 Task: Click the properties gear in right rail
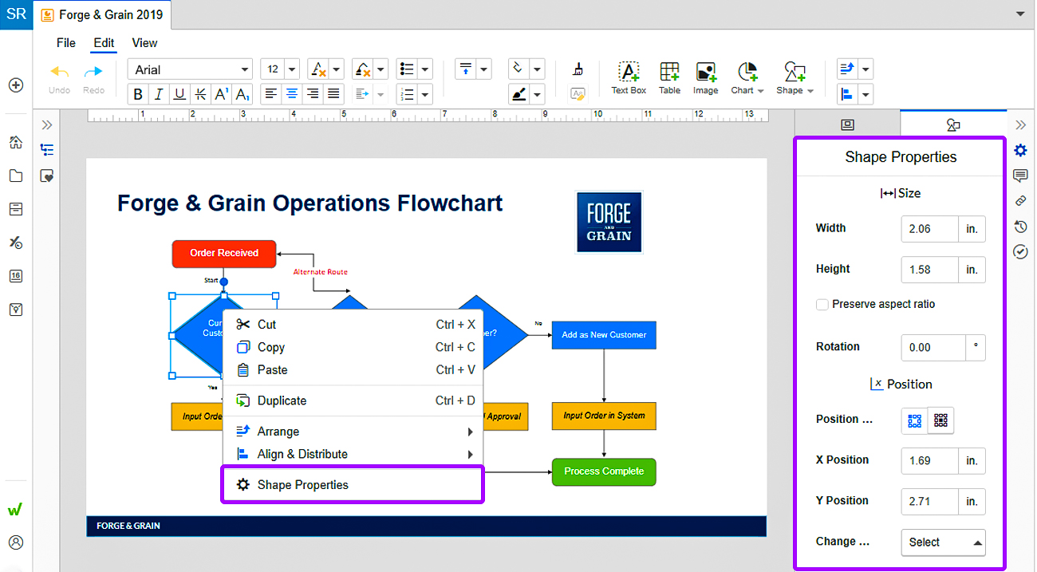tap(1020, 150)
